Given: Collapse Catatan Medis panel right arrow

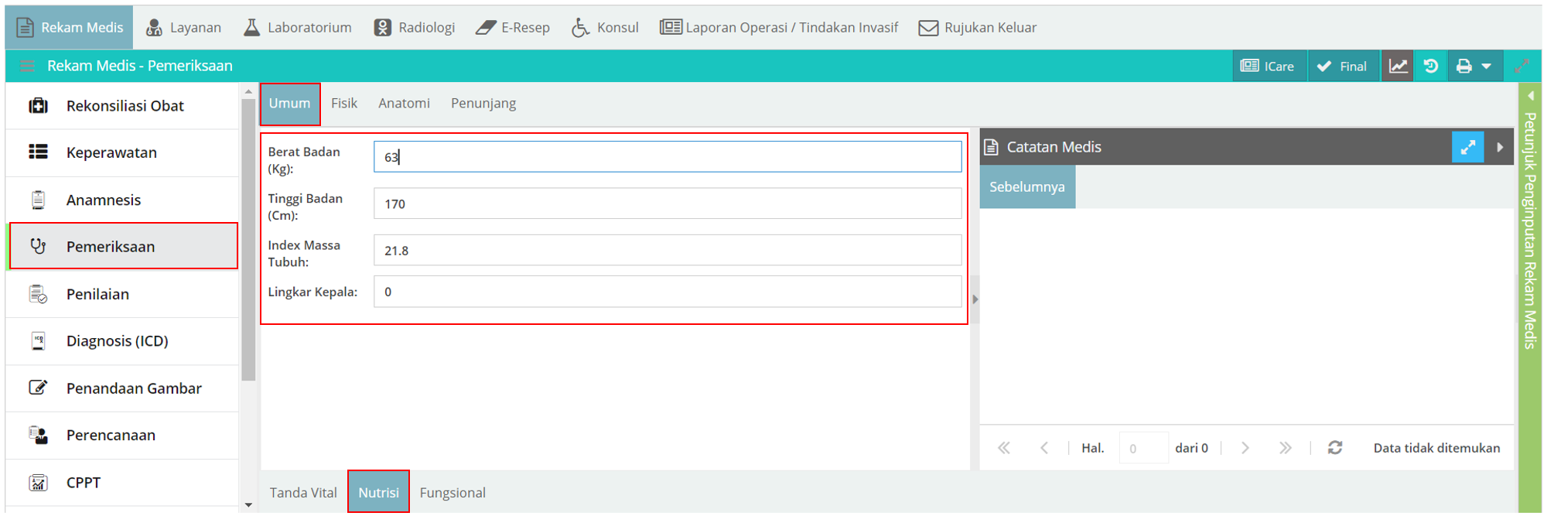Looking at the screenshot, I should [x=1500, y=147].
